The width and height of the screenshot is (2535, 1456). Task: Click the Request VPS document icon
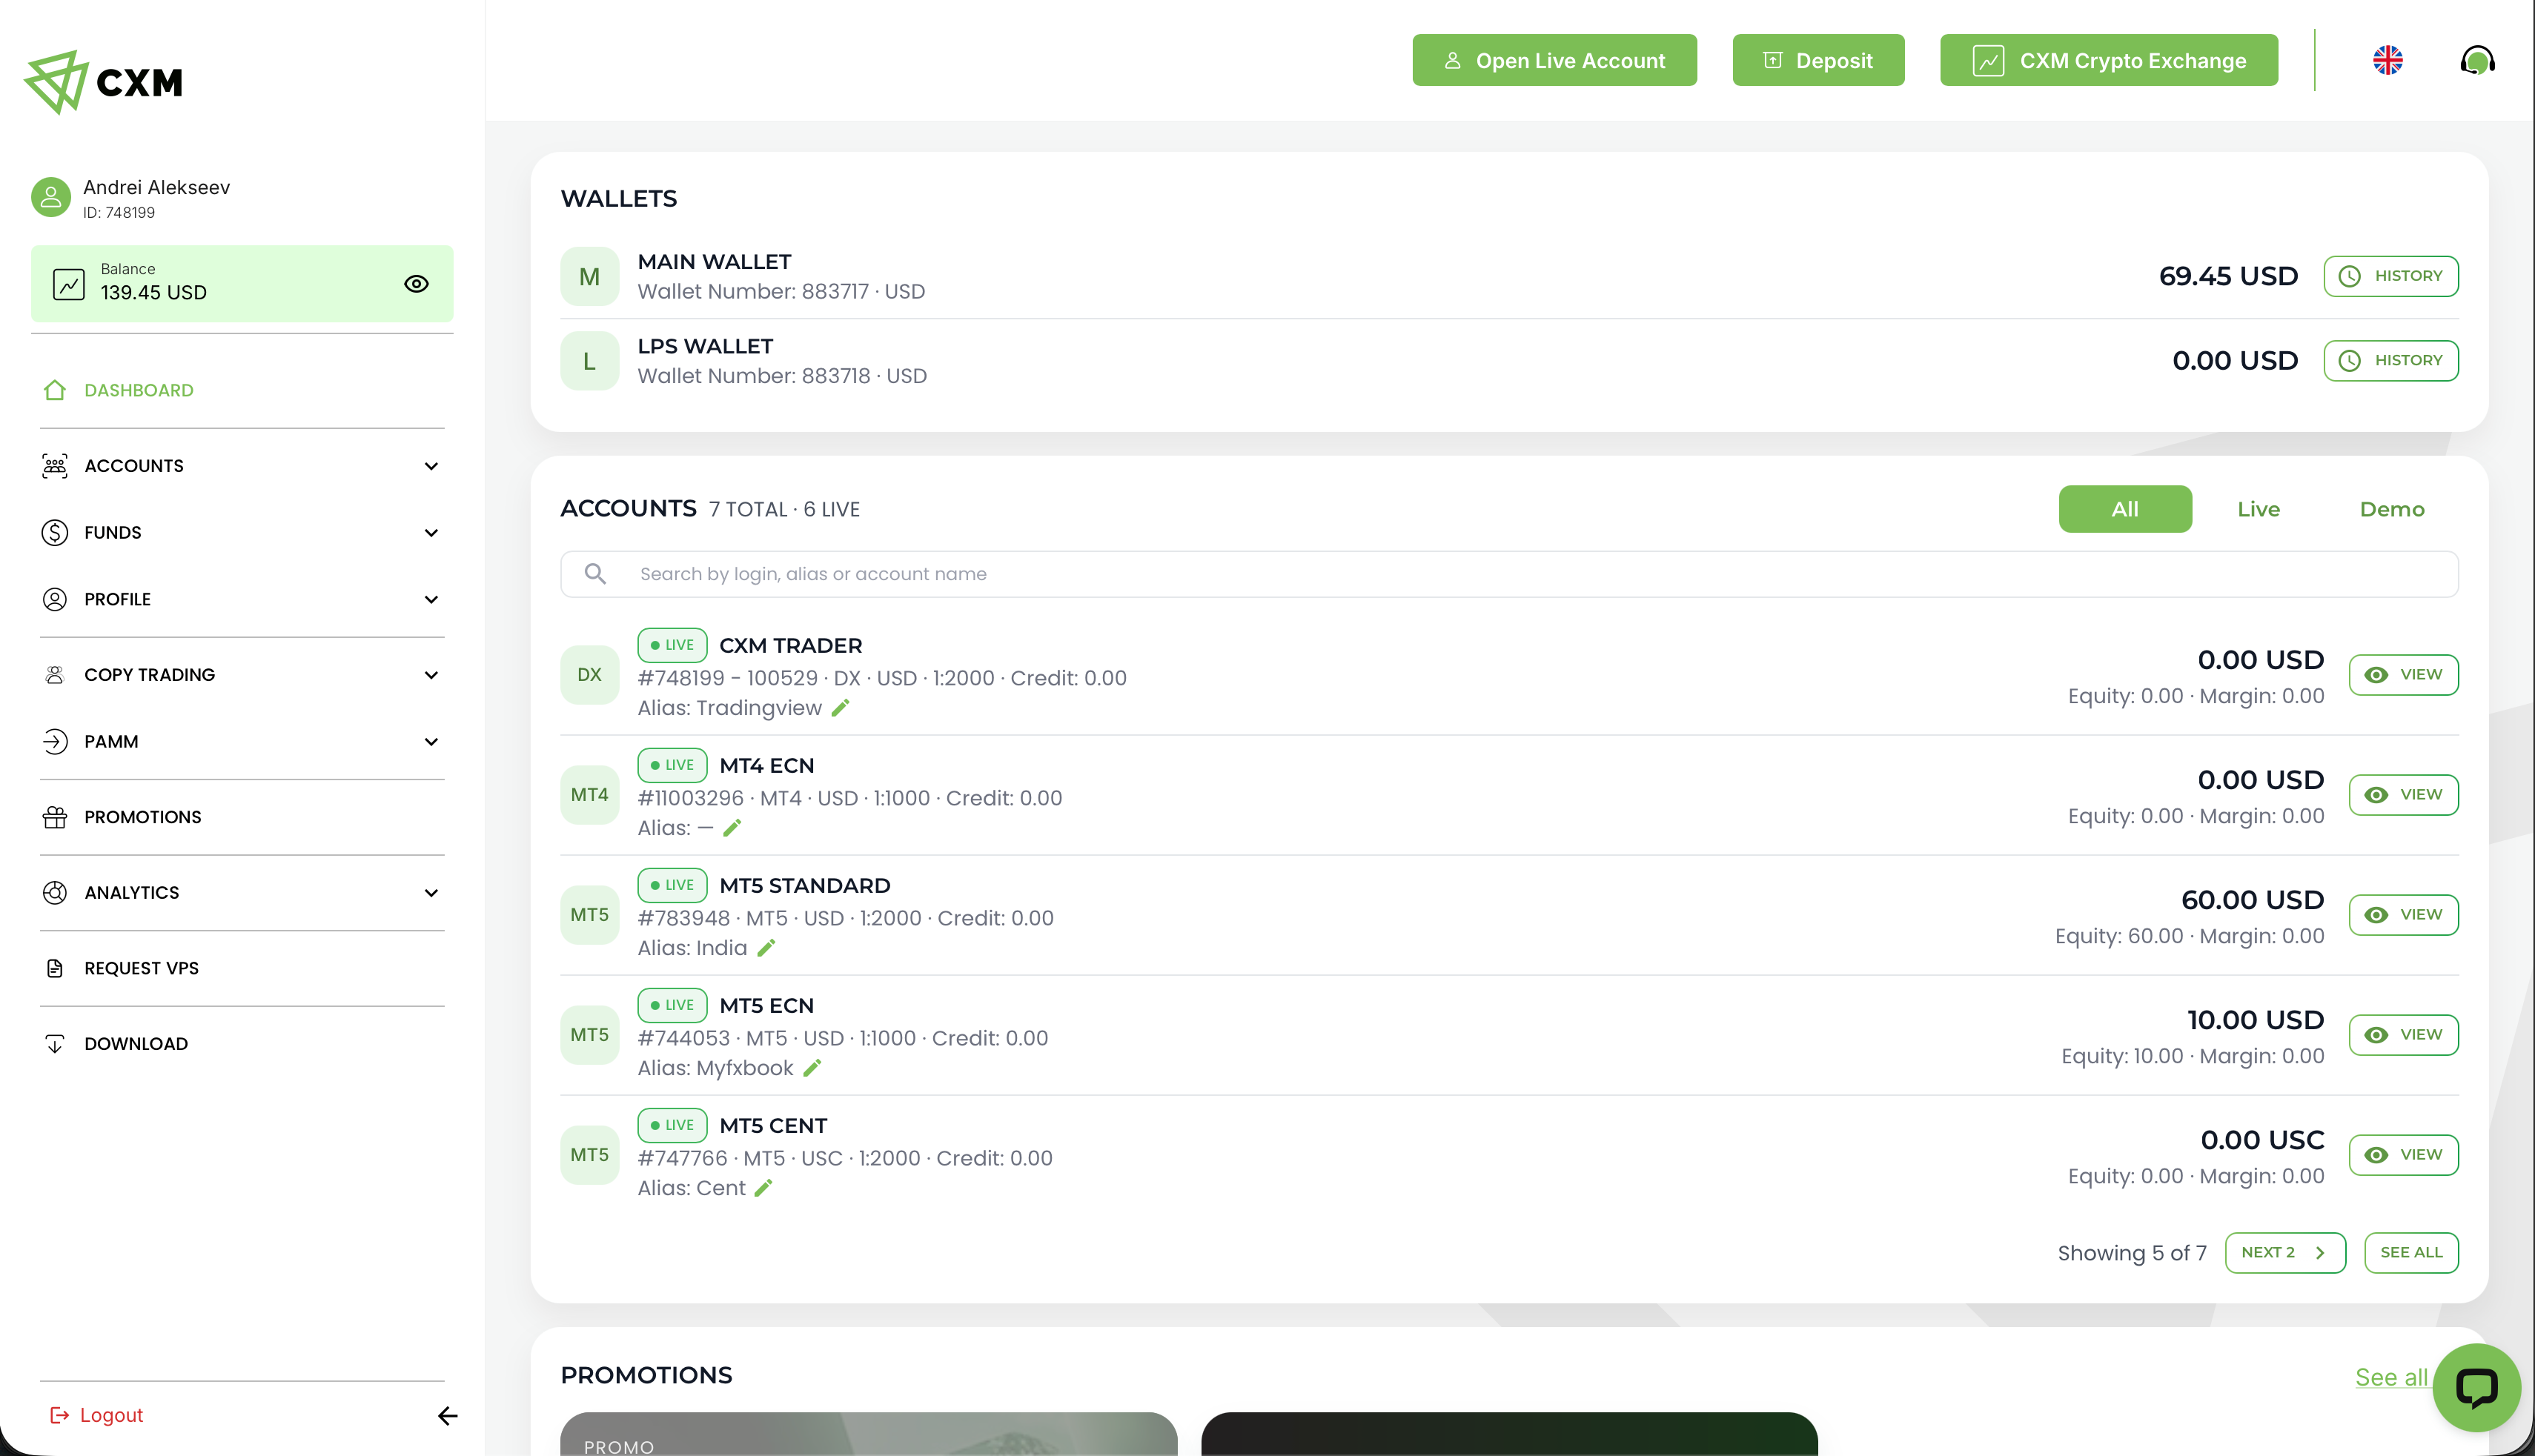coord(55,968)
